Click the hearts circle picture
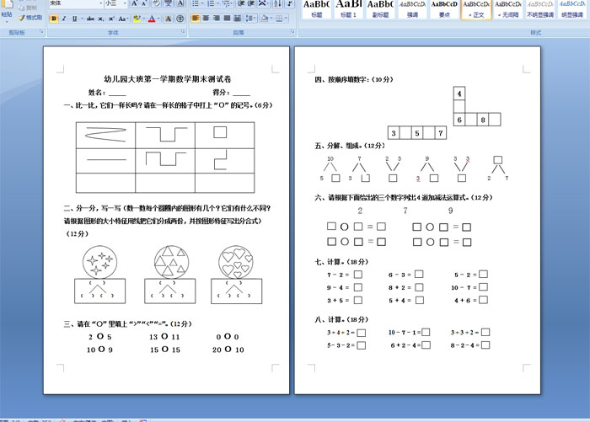590x422 pixels. [236, 262]
